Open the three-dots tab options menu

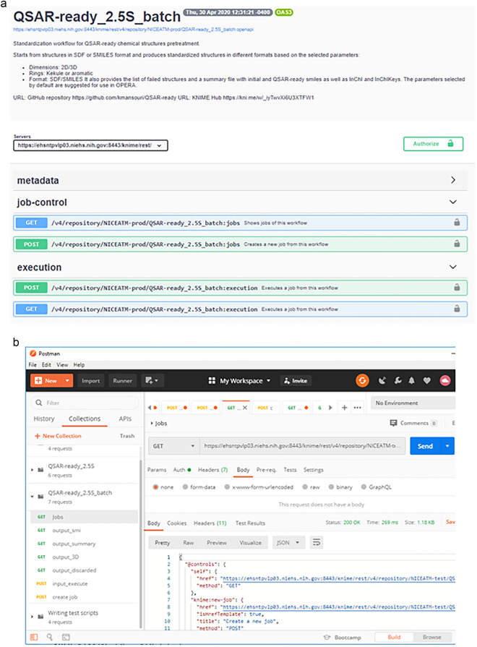[x=357, y=408]
